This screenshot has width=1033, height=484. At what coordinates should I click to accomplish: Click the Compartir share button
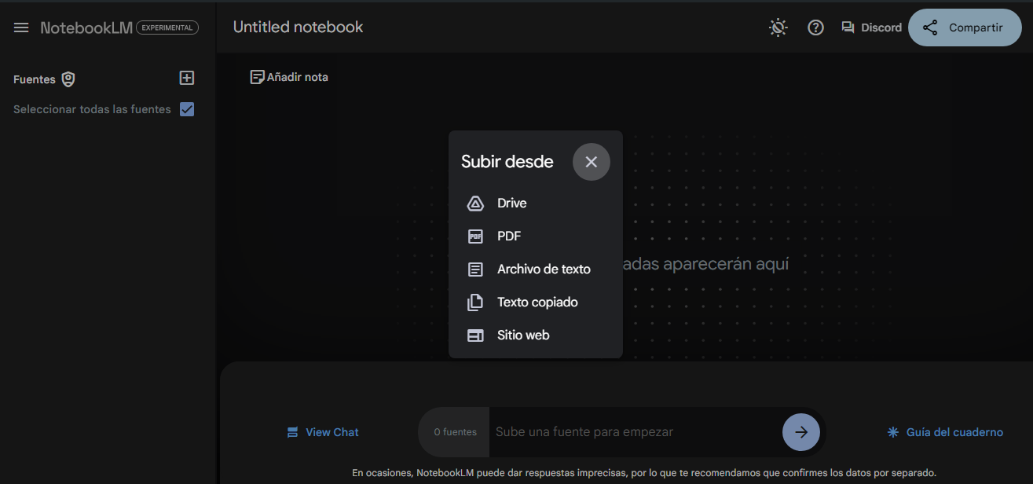pyautogui.click(x=965, y=27)
